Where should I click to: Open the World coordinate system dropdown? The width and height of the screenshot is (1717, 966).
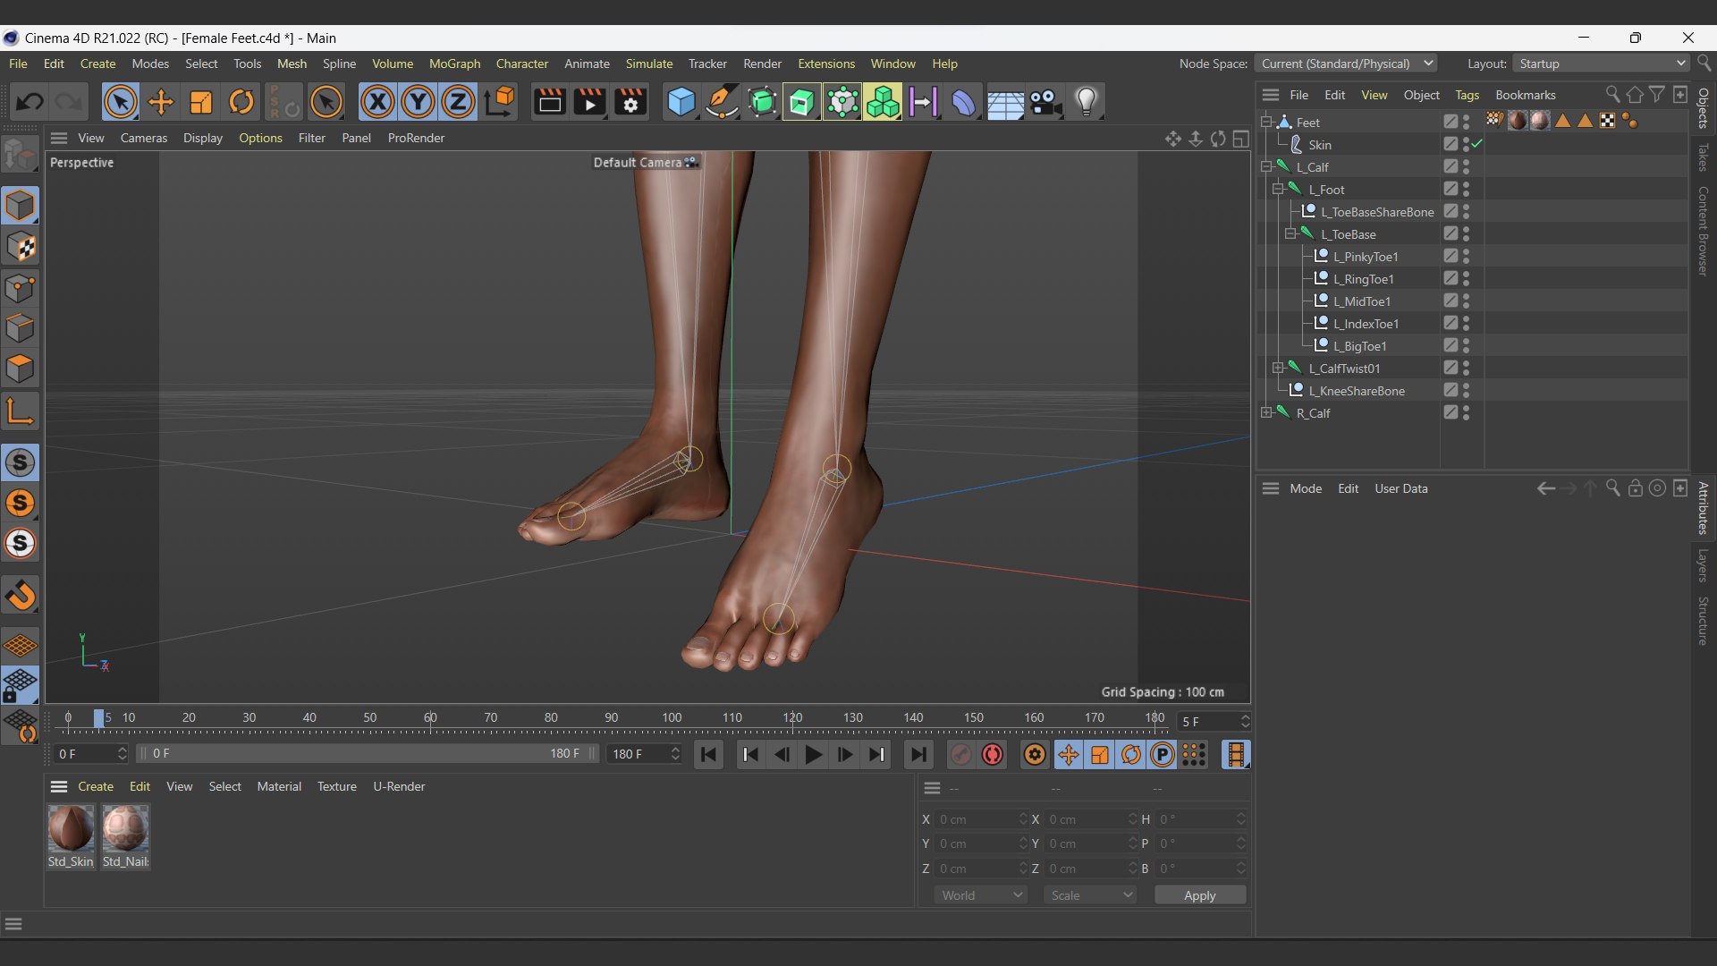click(x=981, y=895)
